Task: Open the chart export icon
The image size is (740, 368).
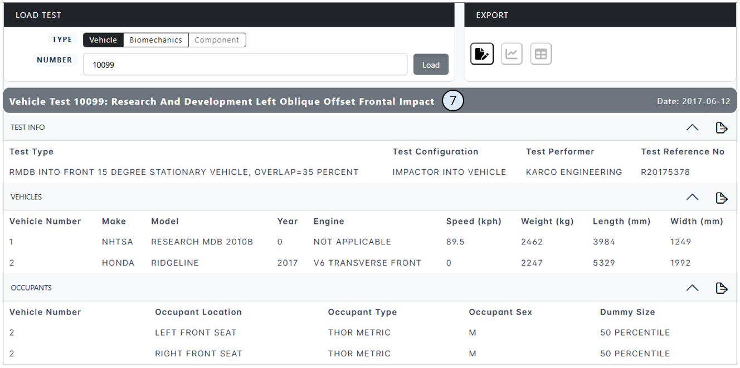Action: [512, 53]
